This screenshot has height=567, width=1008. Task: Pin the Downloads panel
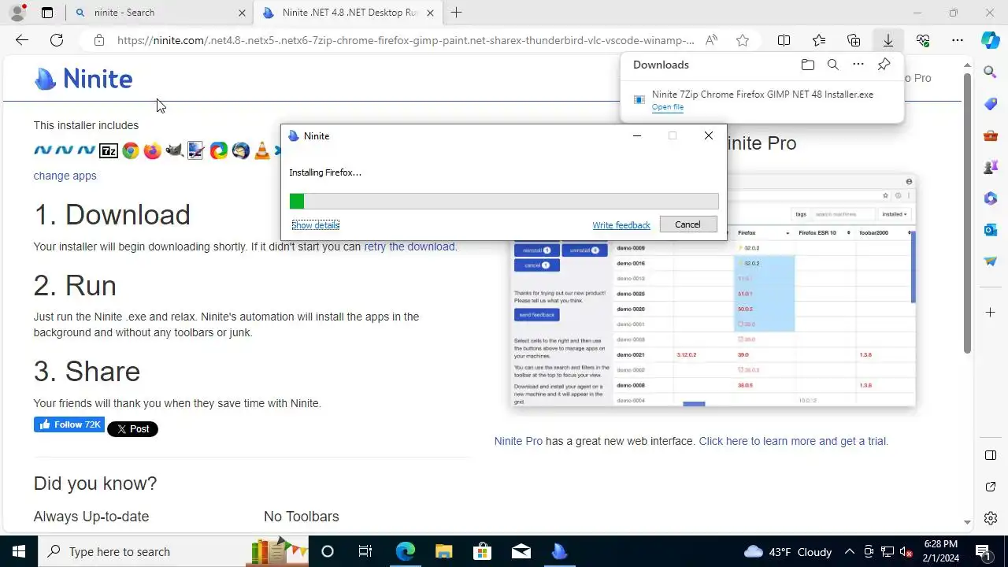884,65
